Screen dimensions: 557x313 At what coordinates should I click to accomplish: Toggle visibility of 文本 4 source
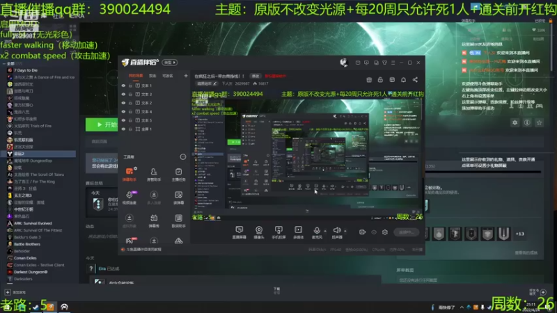[x=124, y=111]
